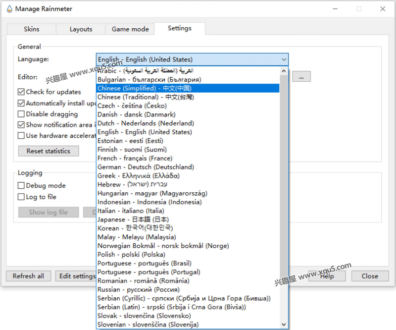This screenshot has height=330, width=396.
Task: Click the Show log file button
Action: (x=49, y=212)
